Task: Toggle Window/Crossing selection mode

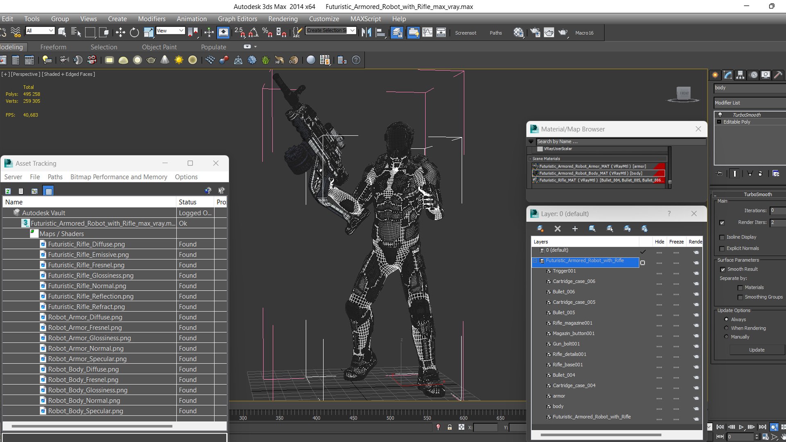Action: 104,32
